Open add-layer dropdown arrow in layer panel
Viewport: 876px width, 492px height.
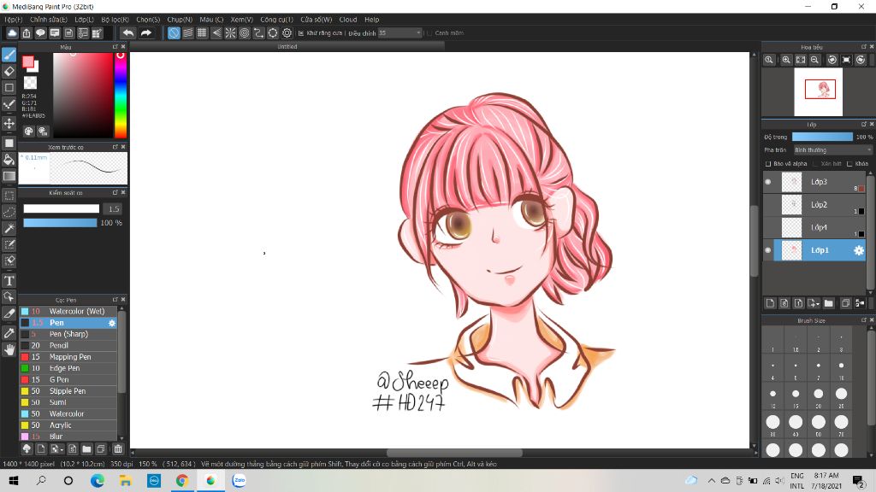814,303
